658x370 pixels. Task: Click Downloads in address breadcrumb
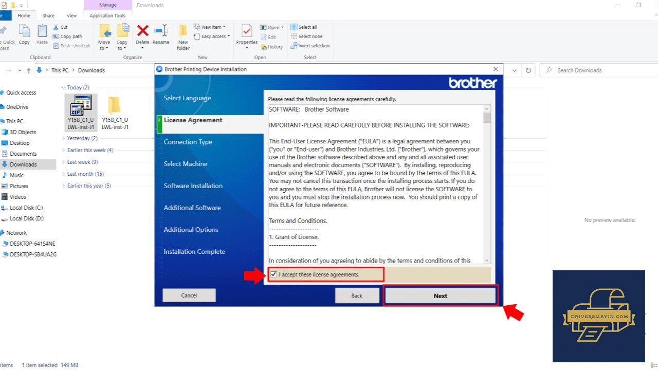click(92, 70)
